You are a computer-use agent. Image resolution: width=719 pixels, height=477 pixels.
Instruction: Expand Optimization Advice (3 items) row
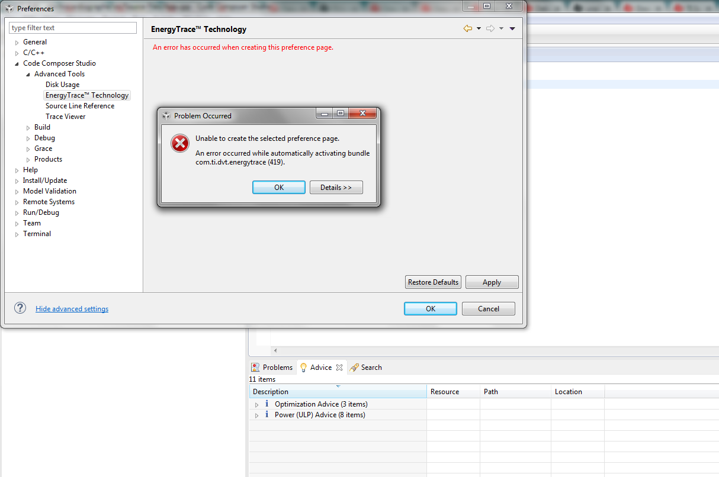[256, 405]
